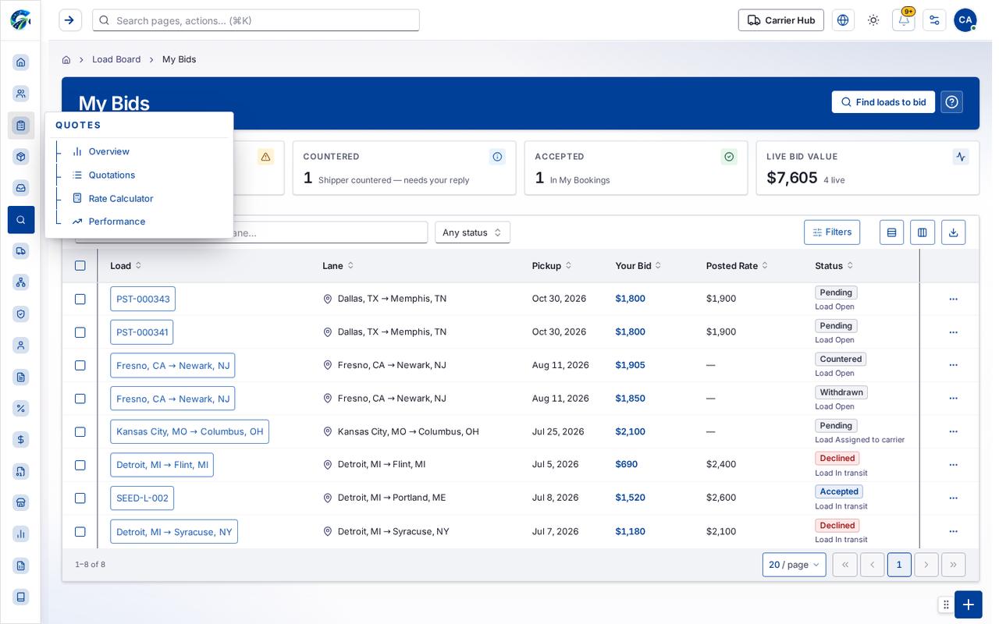Click the search pages and actions field
The image size is (999, 624).
tap(256, 20)
